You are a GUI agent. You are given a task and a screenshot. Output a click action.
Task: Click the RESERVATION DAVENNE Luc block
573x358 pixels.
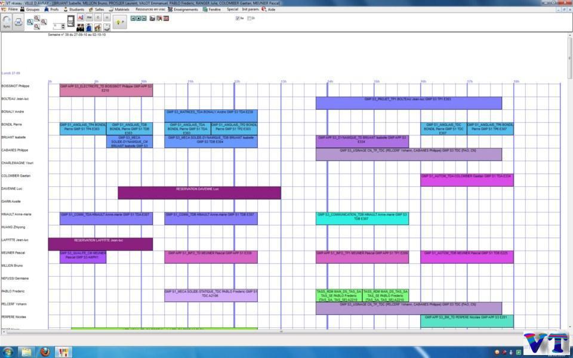click(x=199, y=193)
